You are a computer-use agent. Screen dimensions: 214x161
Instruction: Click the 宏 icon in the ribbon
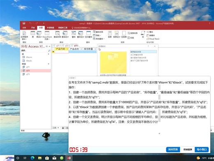click(x=143, y=34)
